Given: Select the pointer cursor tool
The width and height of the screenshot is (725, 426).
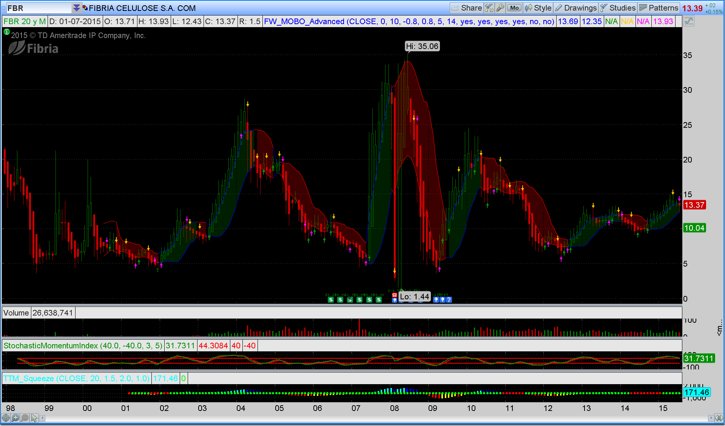Looking at the screenshot, I should [34, 418].
